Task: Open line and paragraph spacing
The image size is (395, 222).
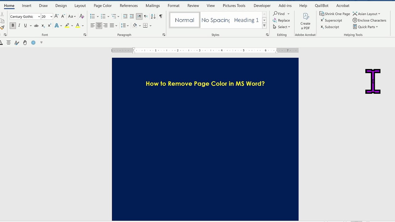Action: coord(123,26)
